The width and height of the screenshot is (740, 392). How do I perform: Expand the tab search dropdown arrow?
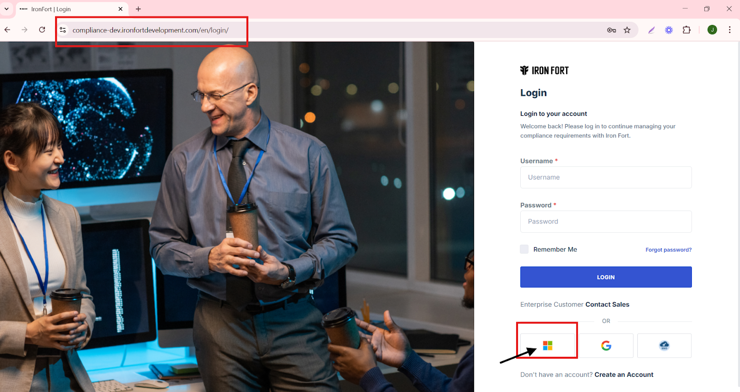pos(6,9)
